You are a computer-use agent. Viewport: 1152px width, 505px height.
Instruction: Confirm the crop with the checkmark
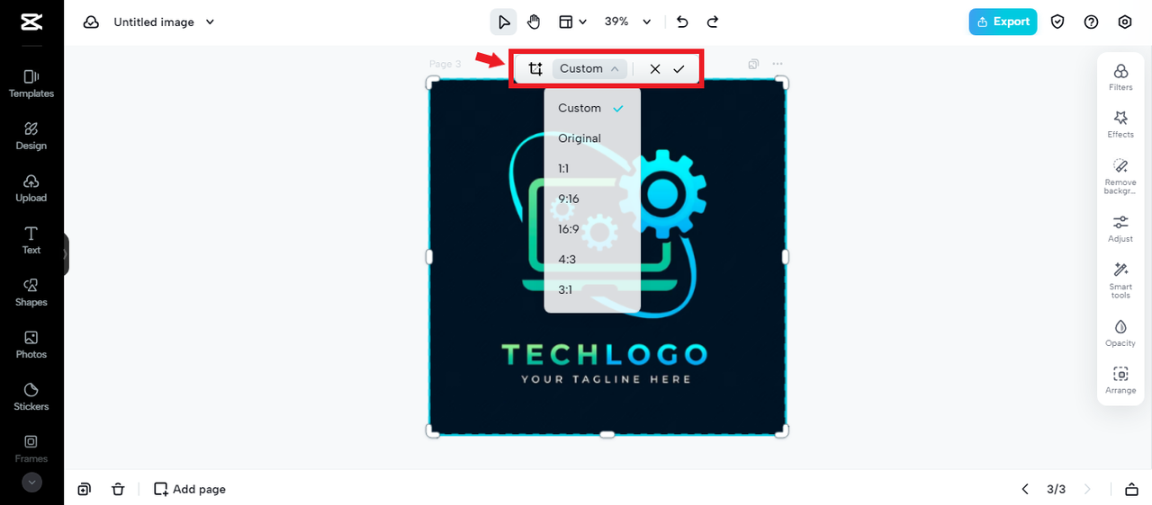click(x=679, y=68)
